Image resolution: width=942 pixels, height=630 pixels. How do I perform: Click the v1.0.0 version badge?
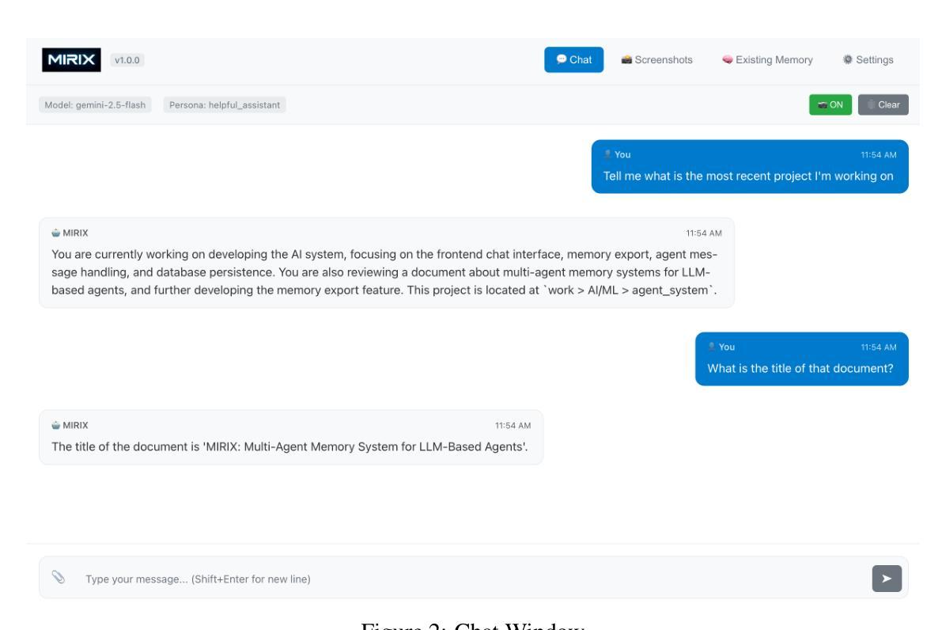127,60
